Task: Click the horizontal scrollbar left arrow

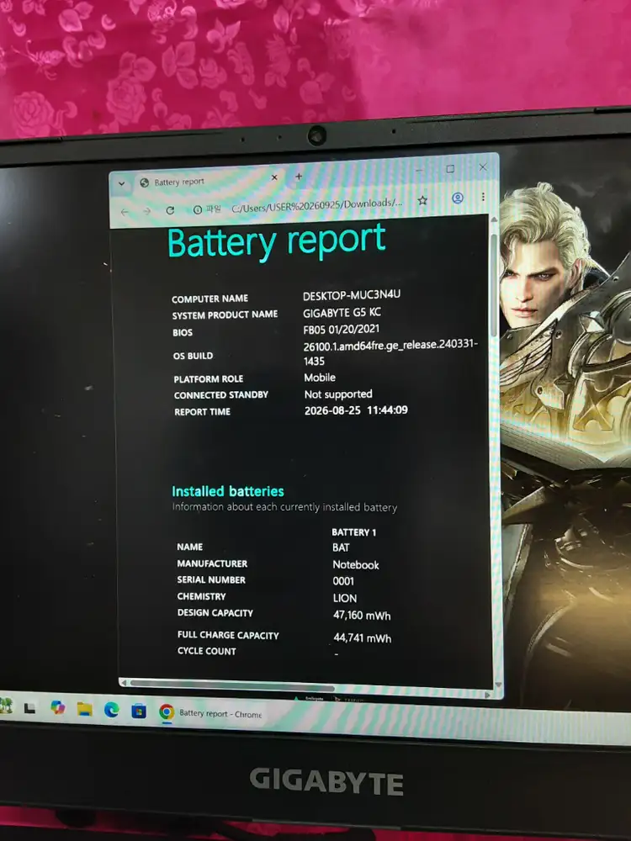Action: tap(124, 683)
